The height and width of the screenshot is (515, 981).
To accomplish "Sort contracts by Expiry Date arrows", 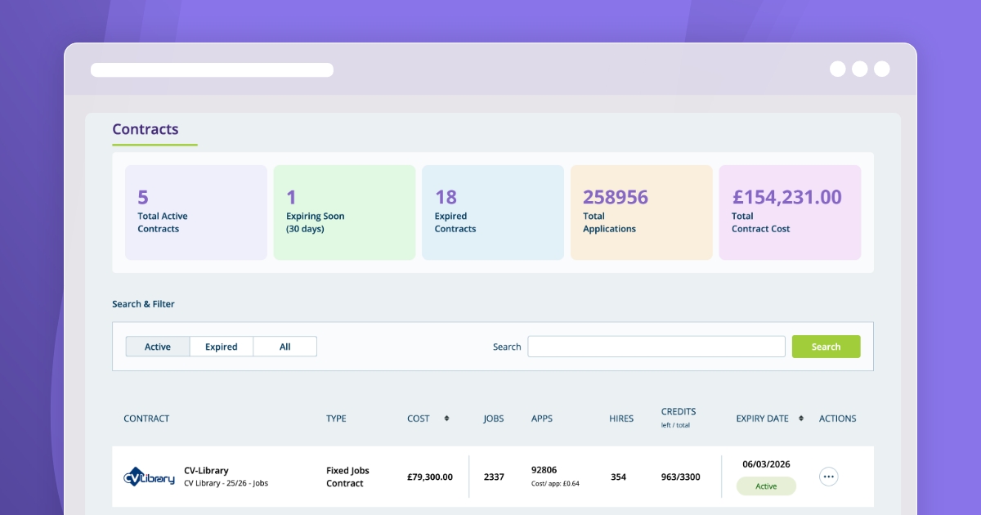I will (801, 419).
